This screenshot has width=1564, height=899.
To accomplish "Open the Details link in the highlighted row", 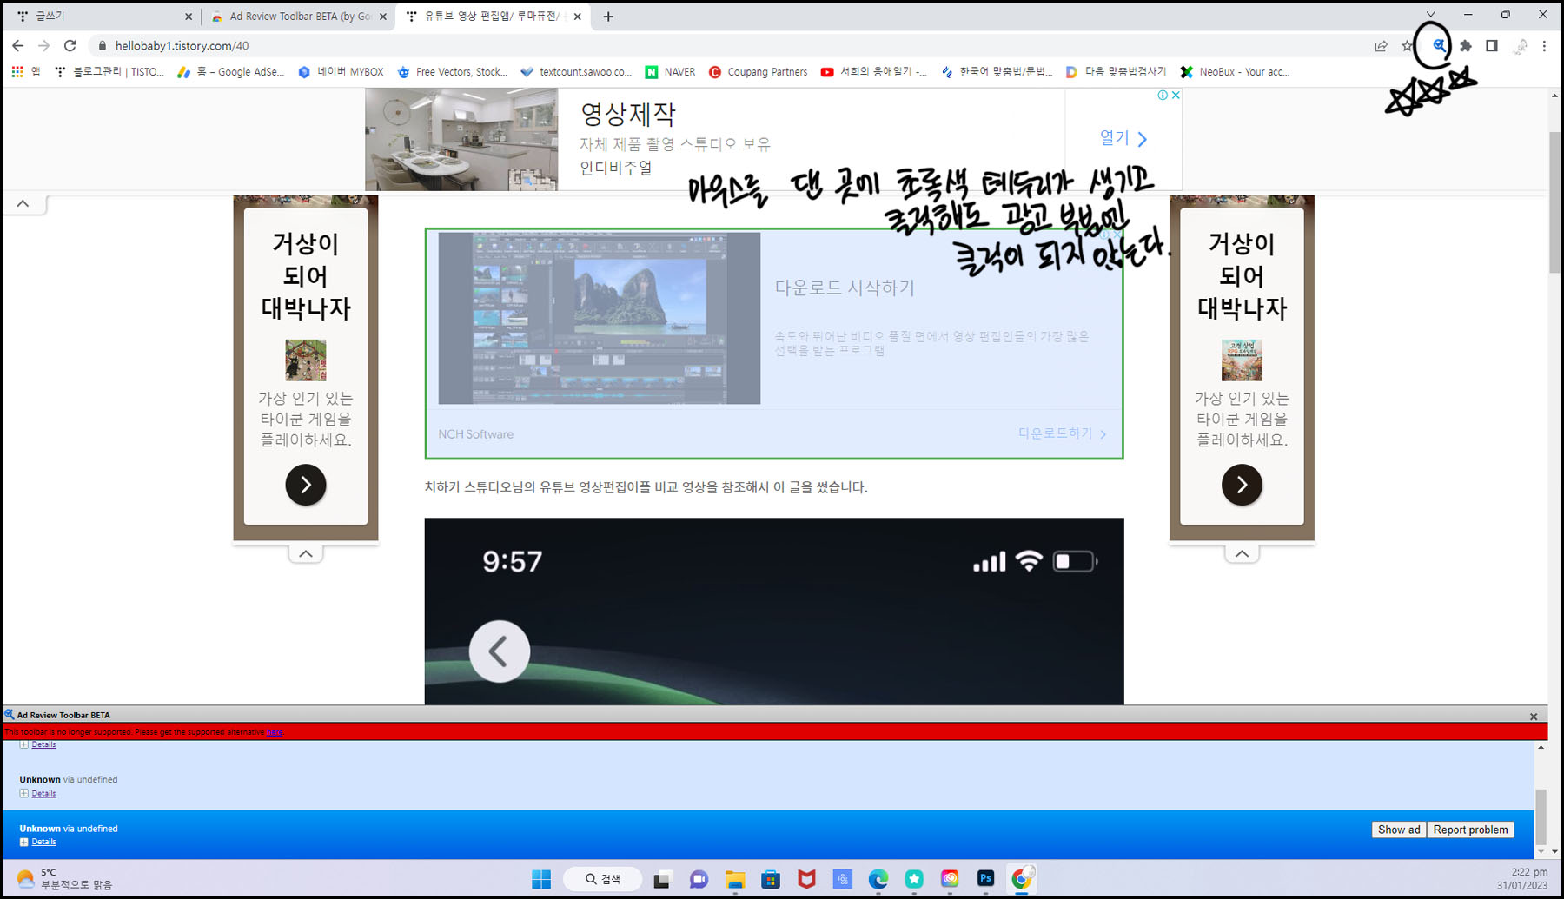I will [43, 842].
